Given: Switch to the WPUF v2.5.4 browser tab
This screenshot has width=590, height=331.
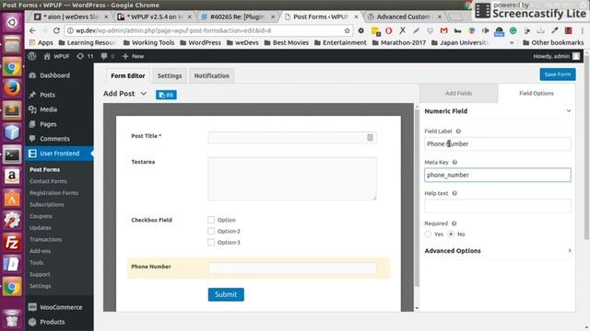Looking at the screenshot, I should [154, 17].
